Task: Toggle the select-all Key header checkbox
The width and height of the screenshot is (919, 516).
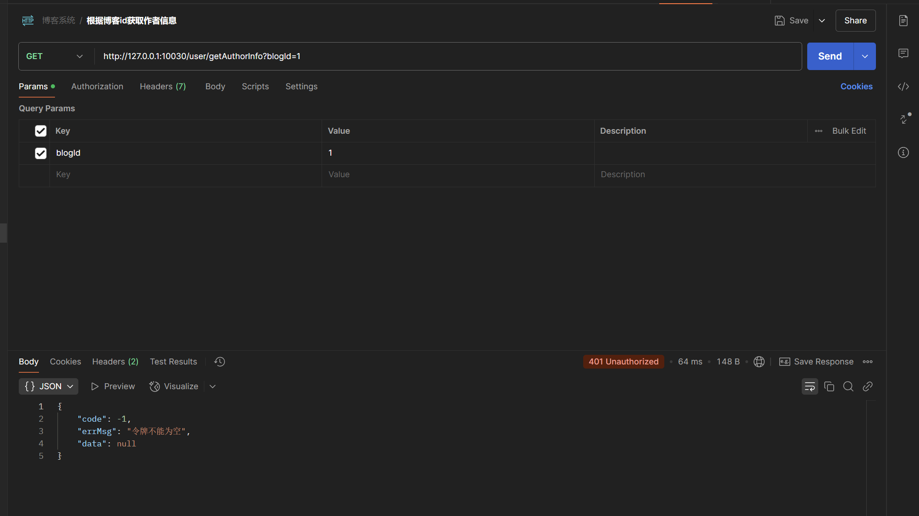Action: [41, 131]
